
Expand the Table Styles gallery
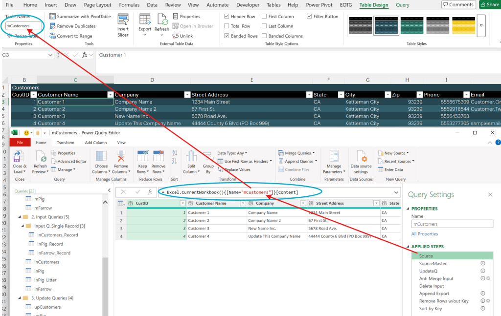[481, 25]
